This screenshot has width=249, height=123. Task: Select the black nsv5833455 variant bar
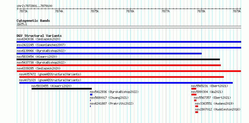(62, 89)
